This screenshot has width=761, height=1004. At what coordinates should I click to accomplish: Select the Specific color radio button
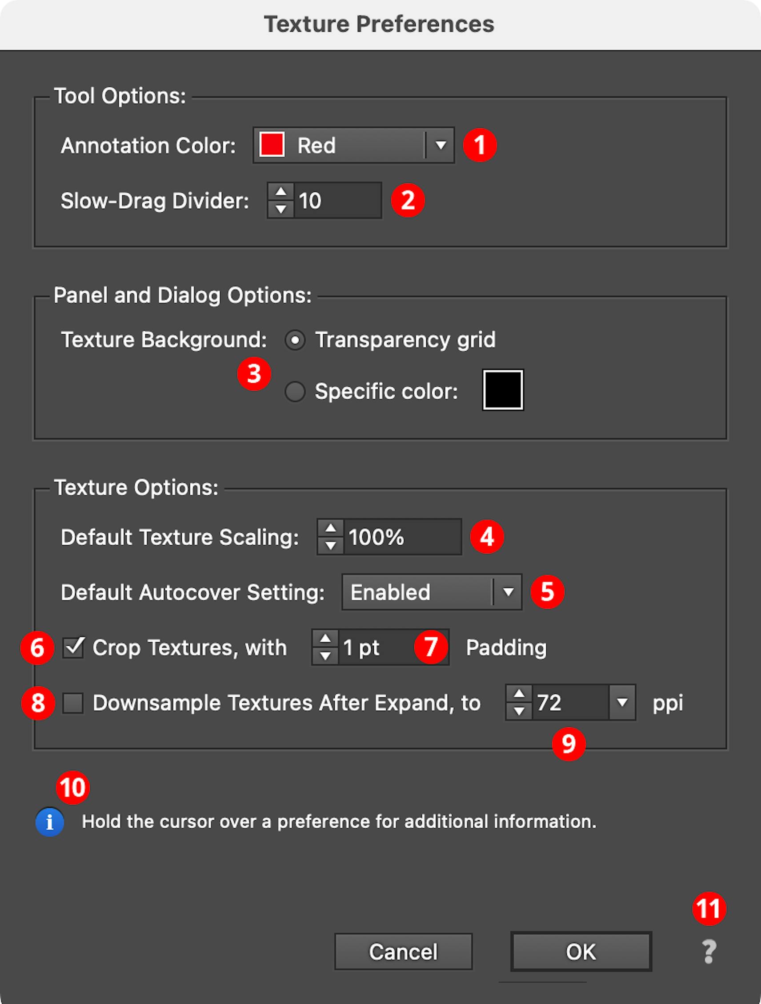click(295, 391)
